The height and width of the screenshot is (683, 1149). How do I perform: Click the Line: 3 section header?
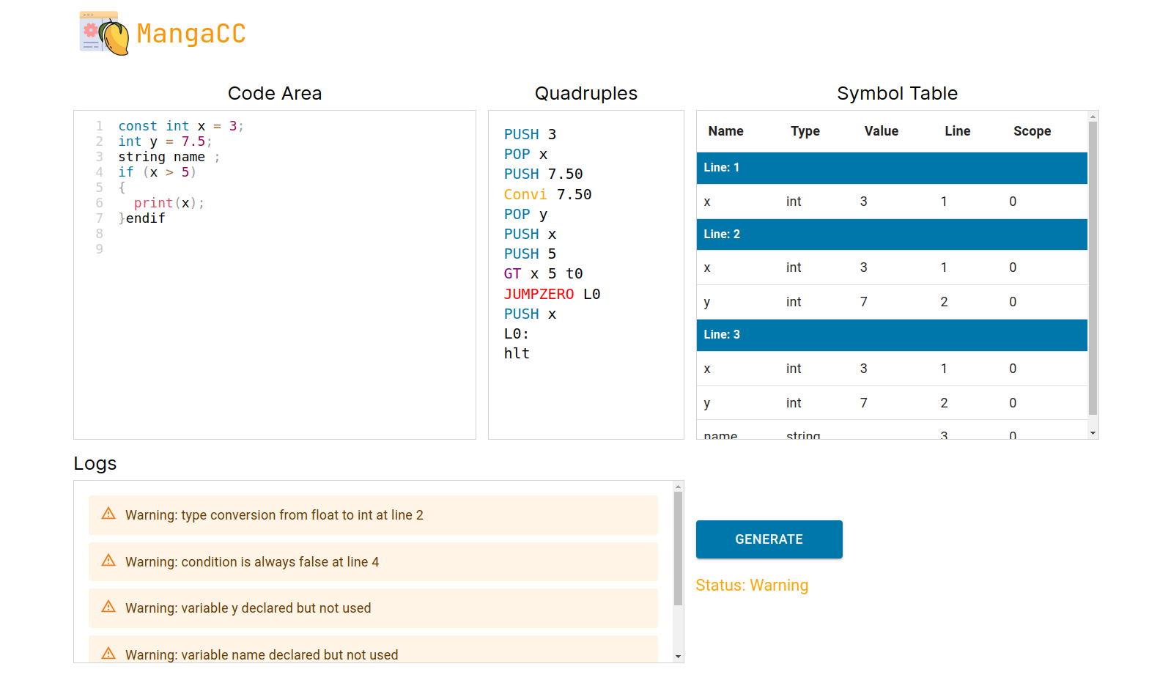pos(892,335)
